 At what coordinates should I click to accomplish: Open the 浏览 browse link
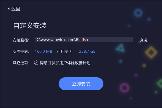[144, 40]
